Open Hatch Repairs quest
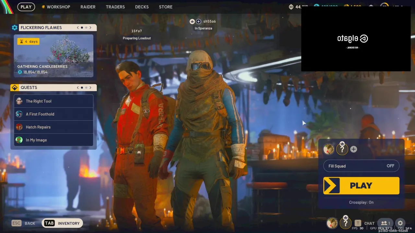 tap(53, 127)
